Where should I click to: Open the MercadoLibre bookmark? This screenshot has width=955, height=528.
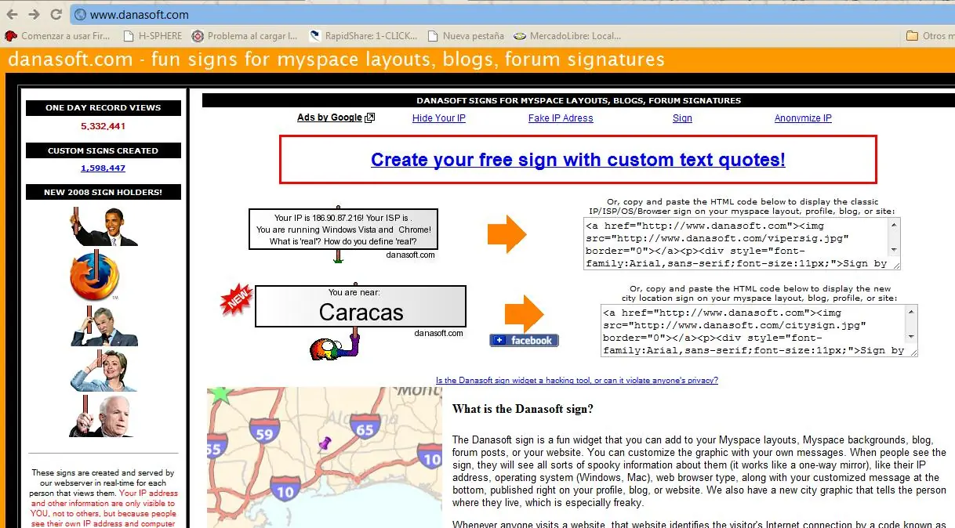pos(568,35)
